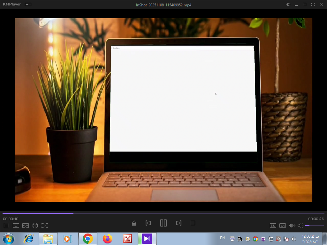Click the pin-on-top icon in title bar

(288, 4)
